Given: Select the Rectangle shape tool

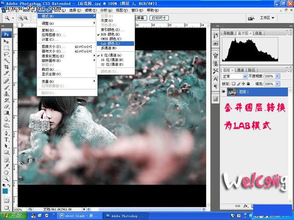Looking at the screenshot, I should point(6,152).
